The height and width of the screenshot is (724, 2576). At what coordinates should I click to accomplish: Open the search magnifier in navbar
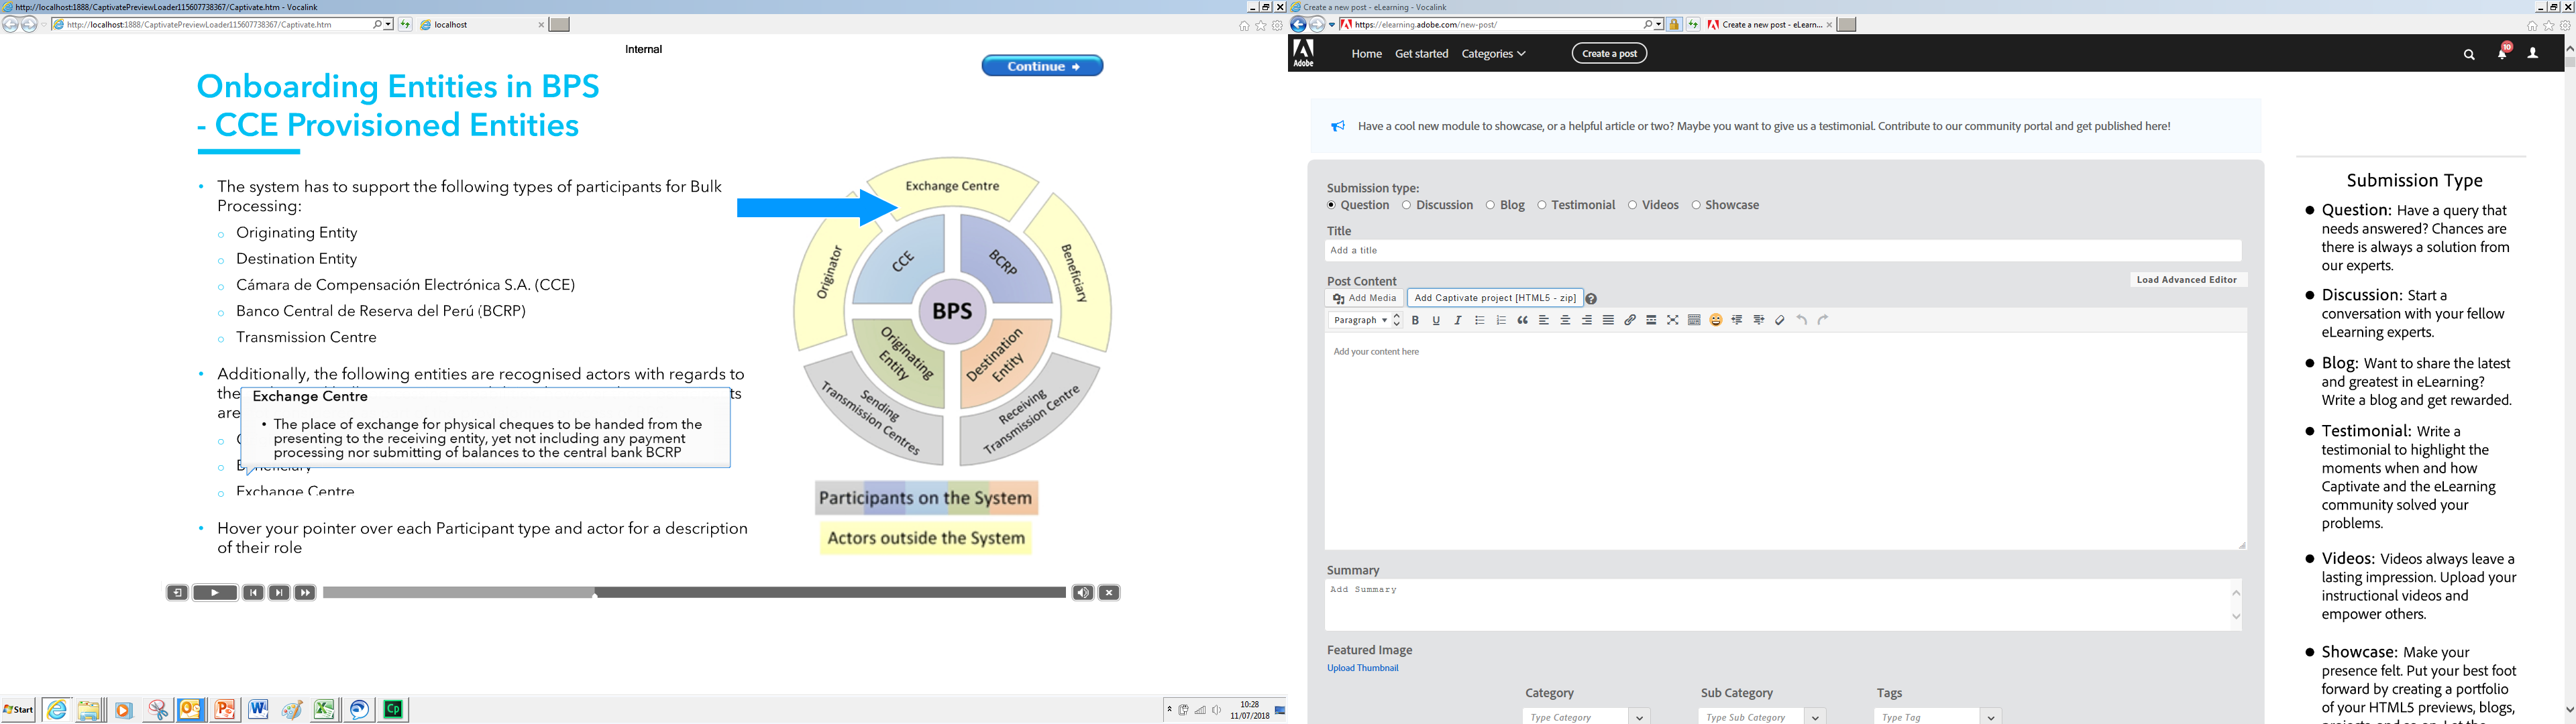click(x=2468, y=55)
